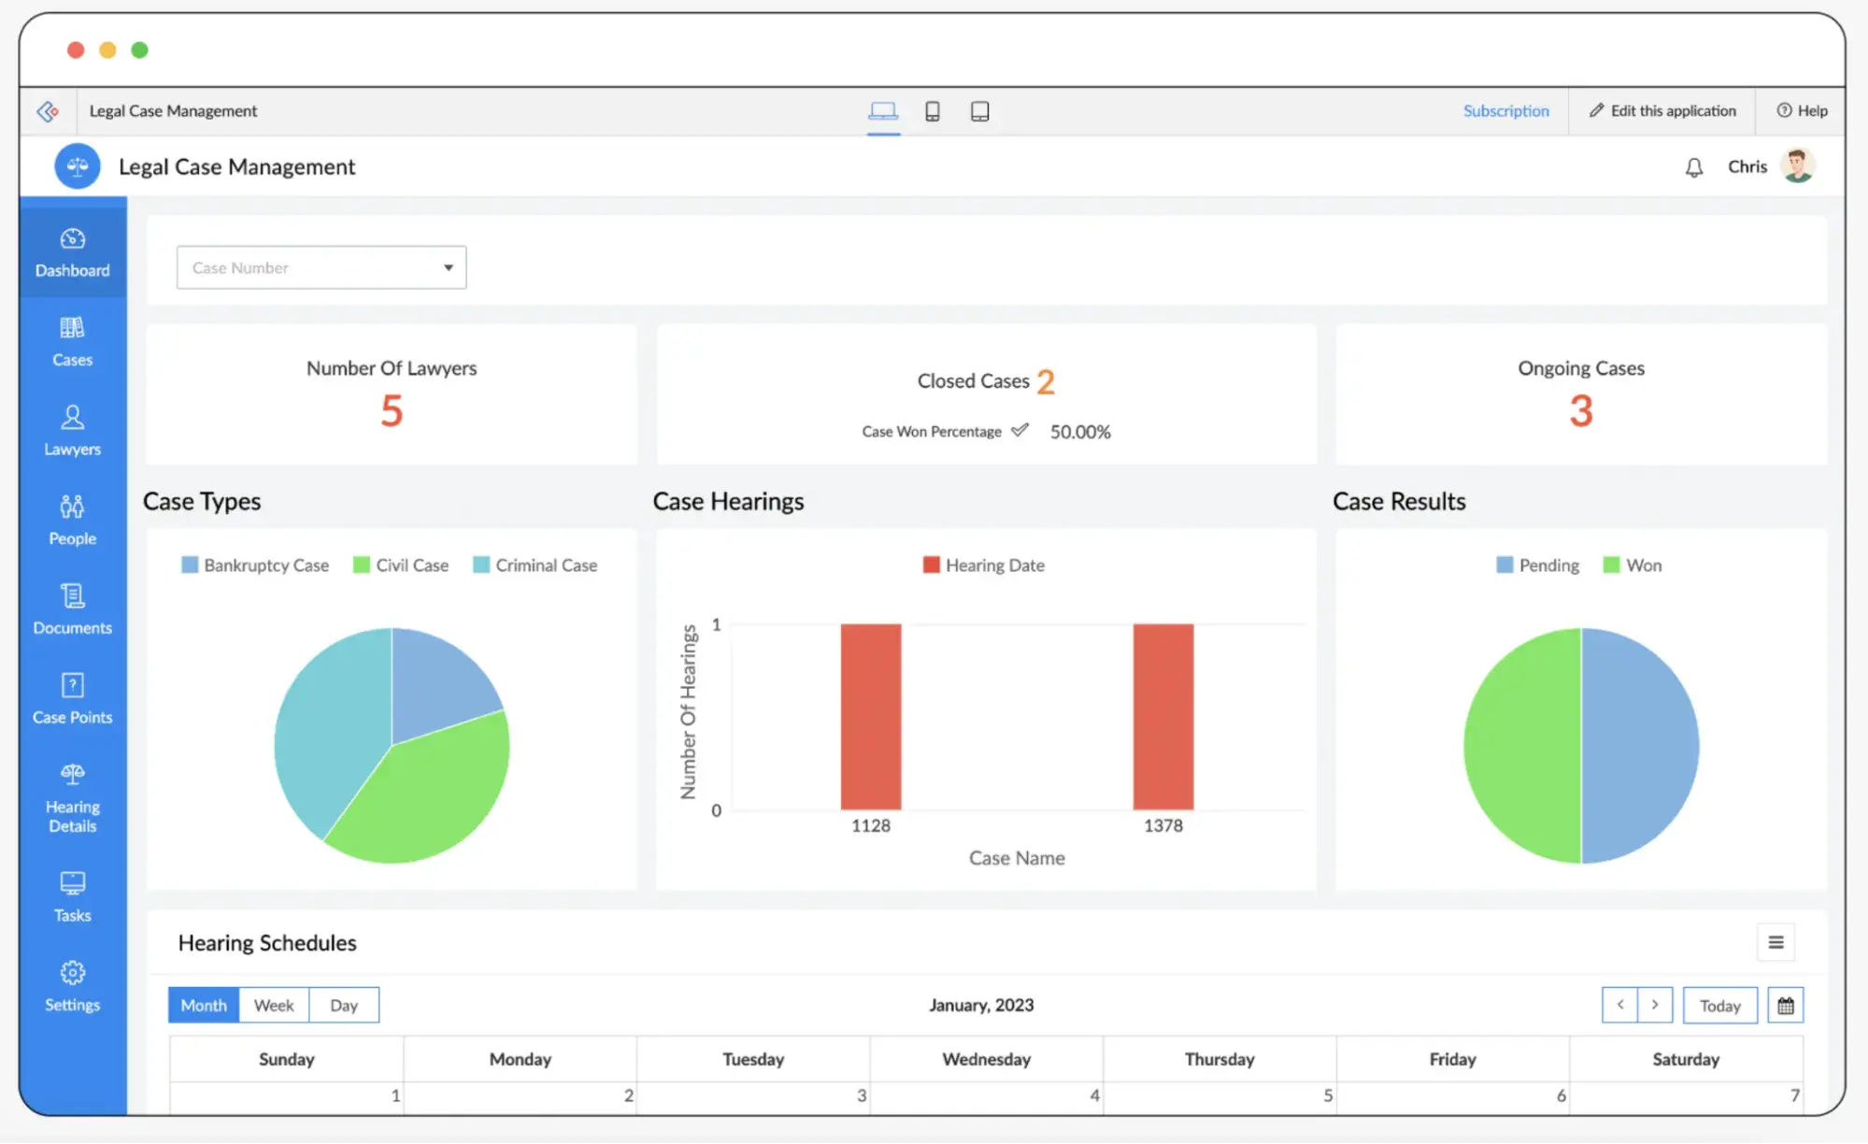Select Cases in the sidebar

tap(72, 342)
